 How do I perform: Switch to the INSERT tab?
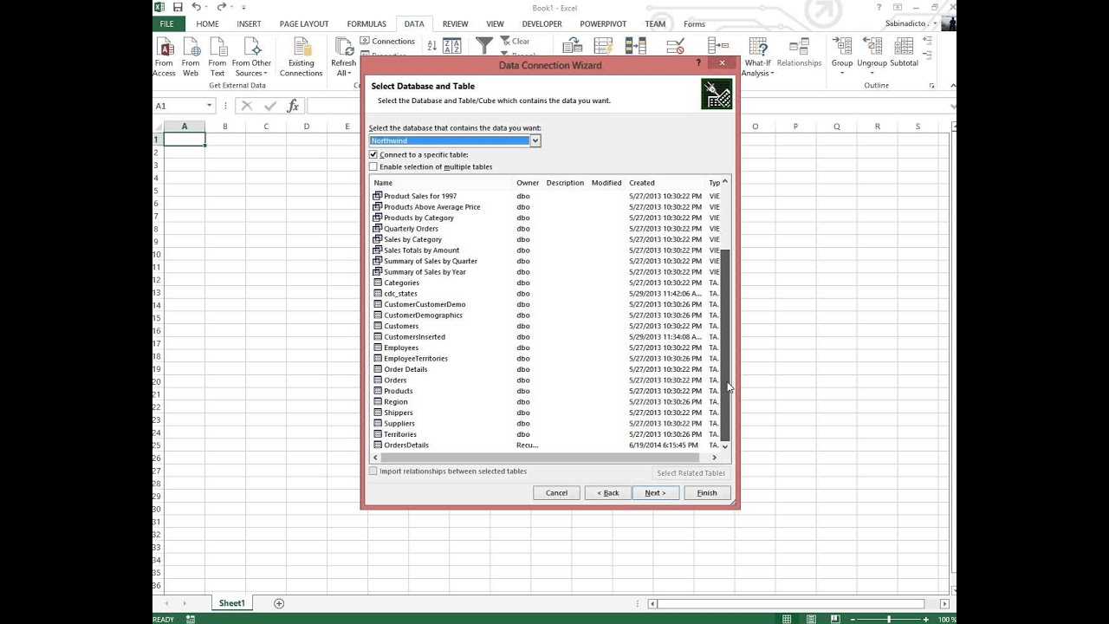(x=249, y=23)
